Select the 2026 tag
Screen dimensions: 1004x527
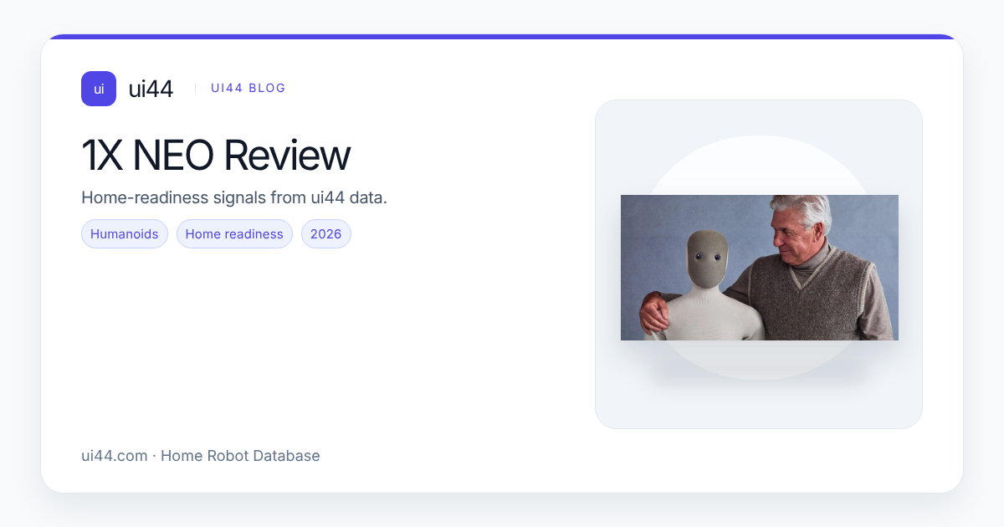coord(326,234)
